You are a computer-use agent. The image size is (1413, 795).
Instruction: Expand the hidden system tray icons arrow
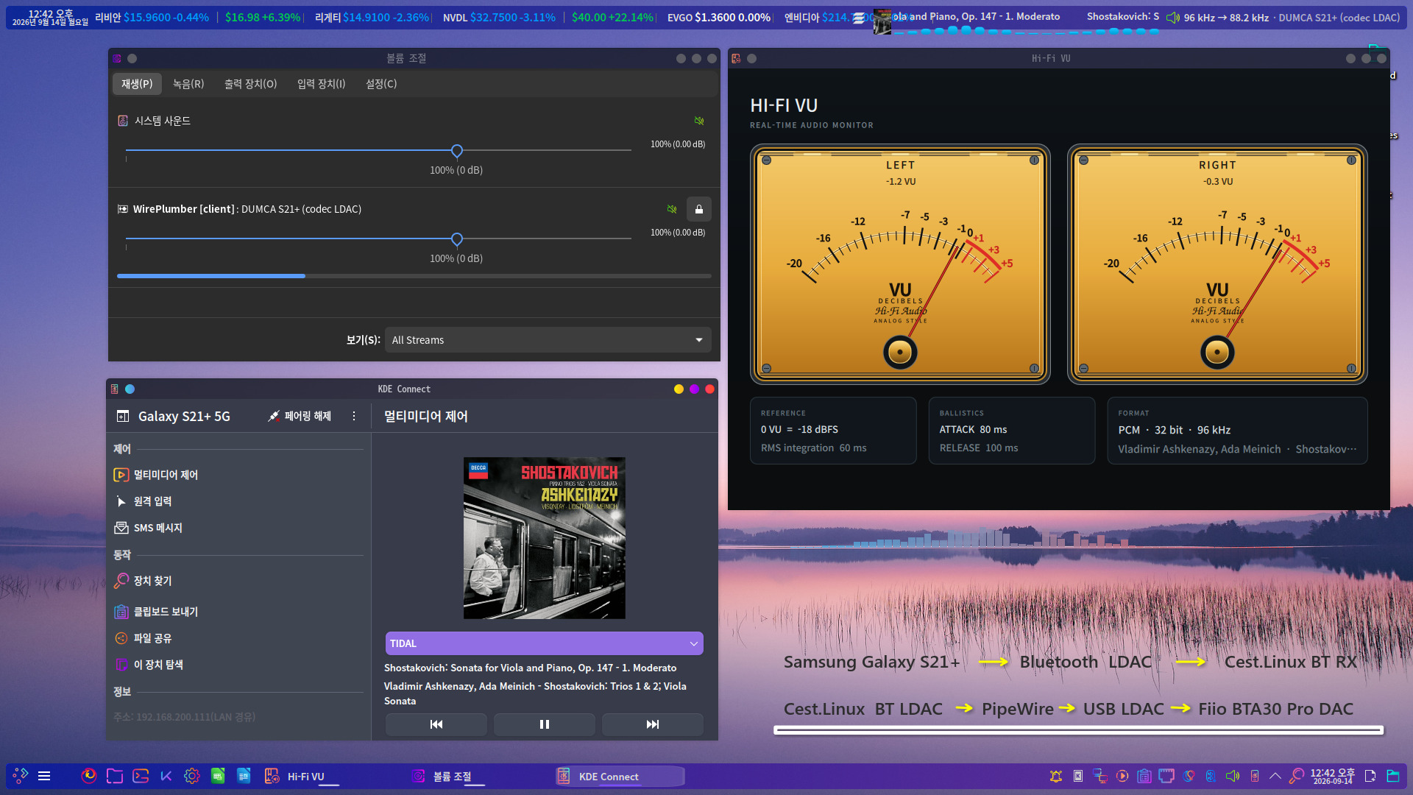tap(1275, 776)
